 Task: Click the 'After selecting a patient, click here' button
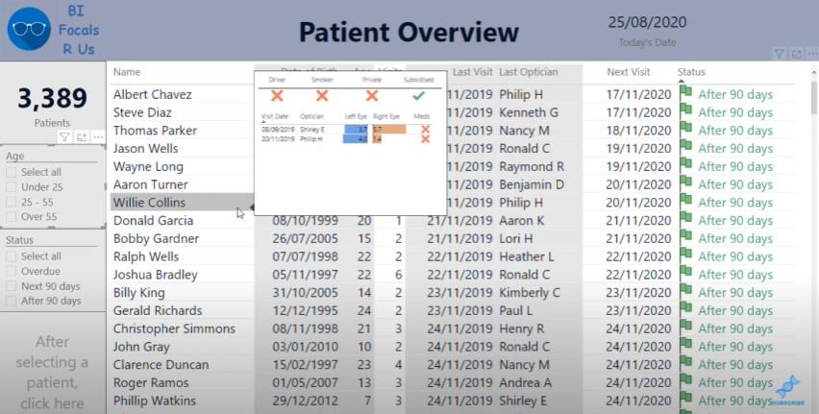pos(52,373)
